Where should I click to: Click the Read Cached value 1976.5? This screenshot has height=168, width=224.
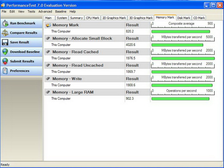[131, 58]
